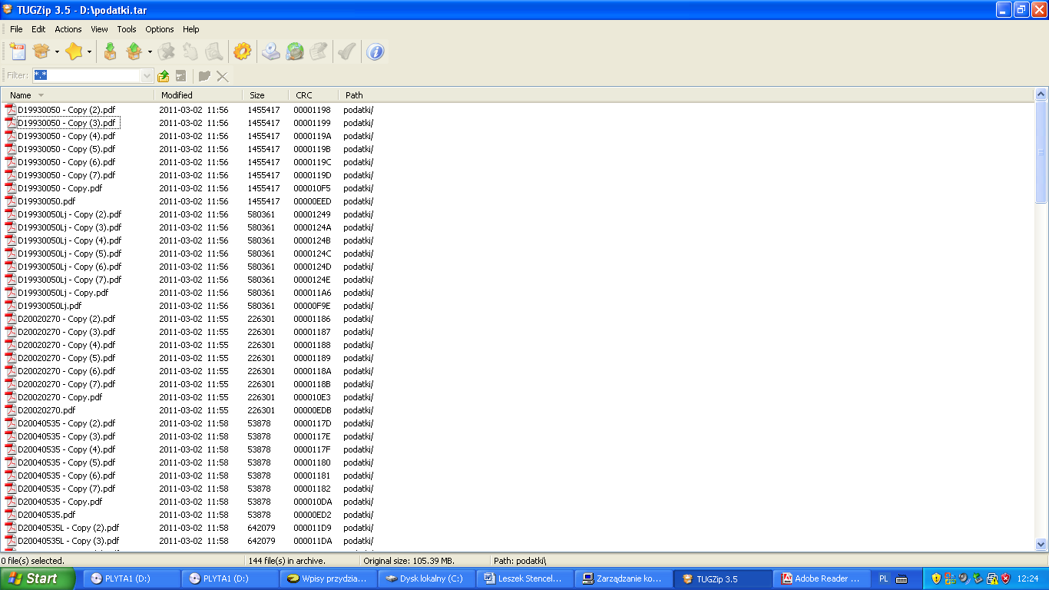
Task: Click the New Archive toolbar icon
Action: tap(18, 51)
